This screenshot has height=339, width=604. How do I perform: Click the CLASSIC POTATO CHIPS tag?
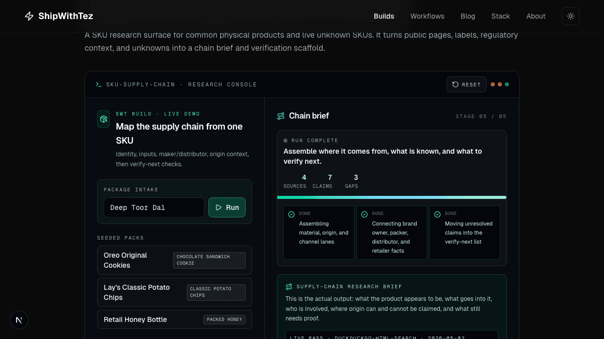(x=216, y=292)
